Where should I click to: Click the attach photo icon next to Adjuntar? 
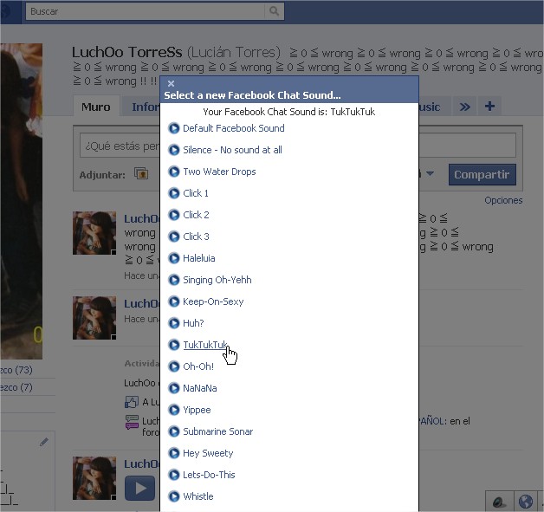click(x=141, y=173)
